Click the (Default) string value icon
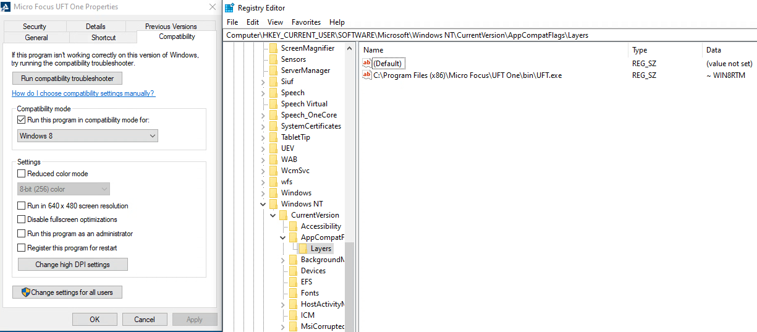757x332 pixels. coord(367,63)
